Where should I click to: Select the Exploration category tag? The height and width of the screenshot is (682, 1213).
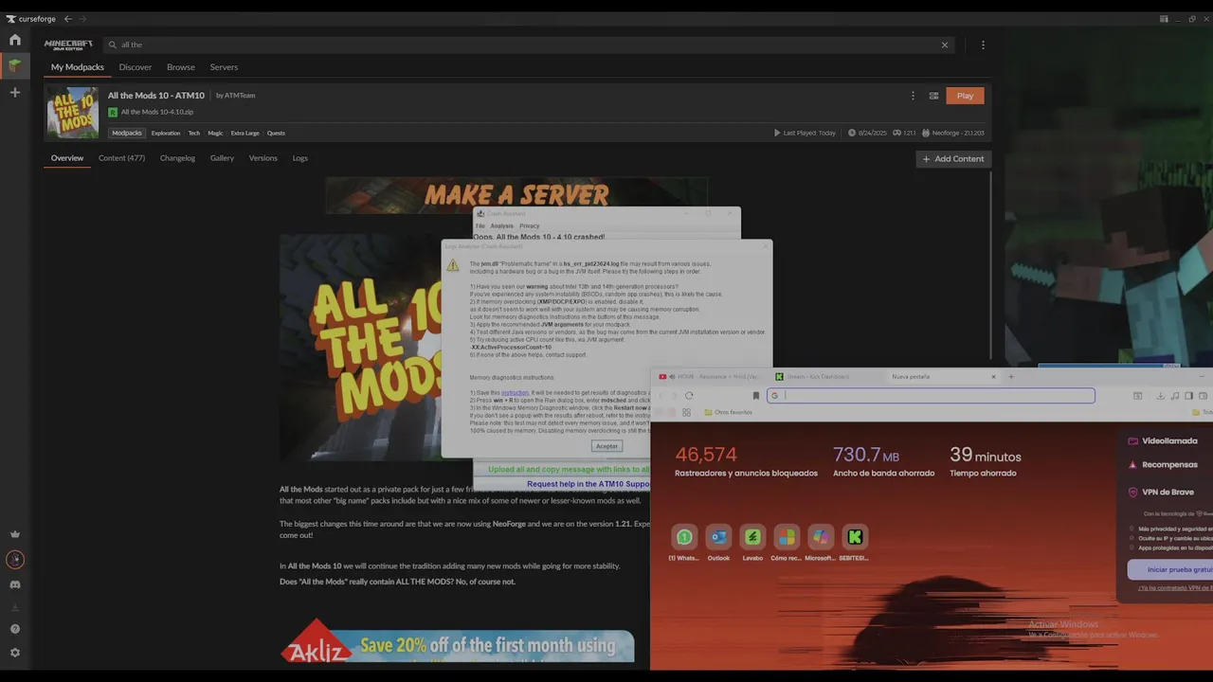[166, 133]
